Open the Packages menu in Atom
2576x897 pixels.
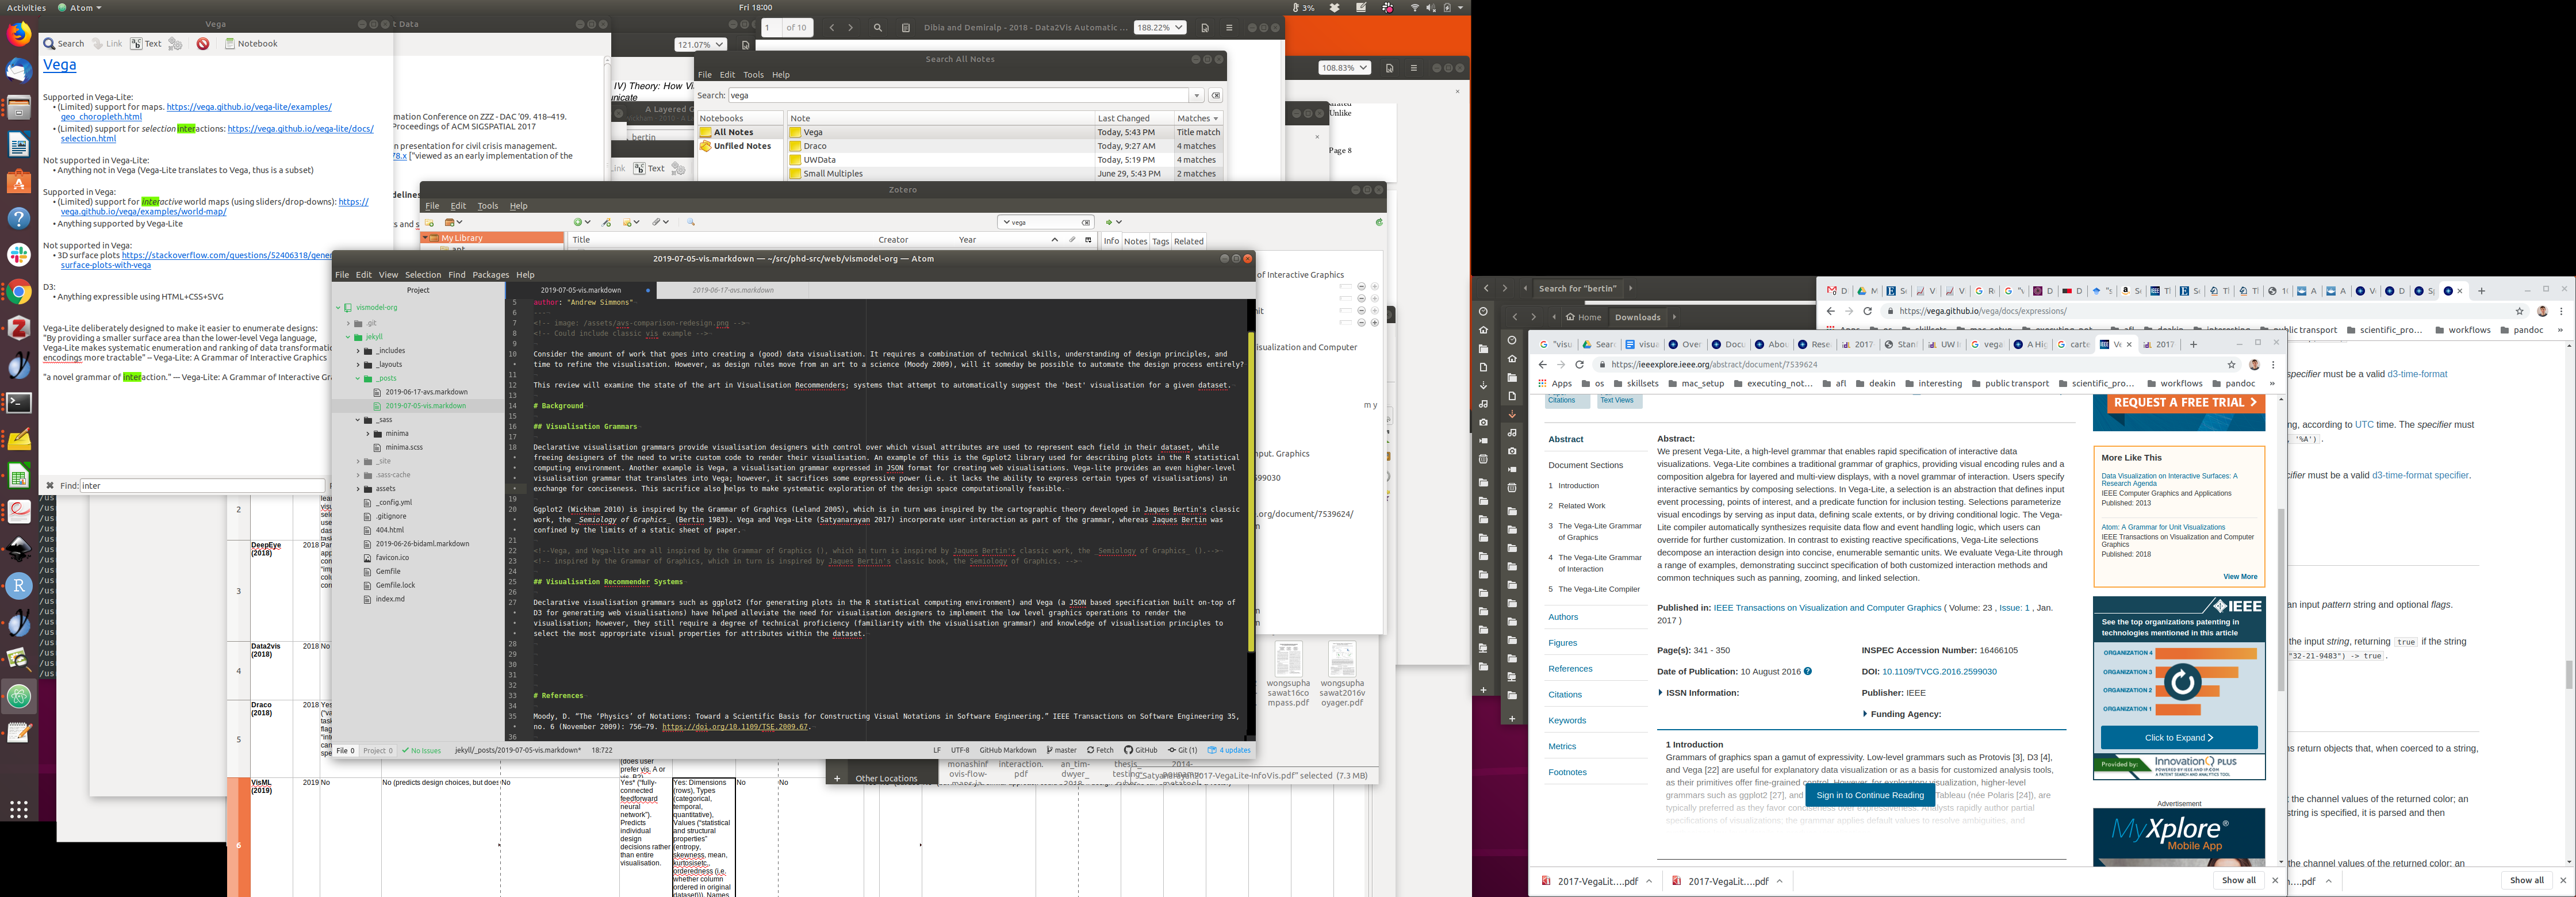(490, 275)
